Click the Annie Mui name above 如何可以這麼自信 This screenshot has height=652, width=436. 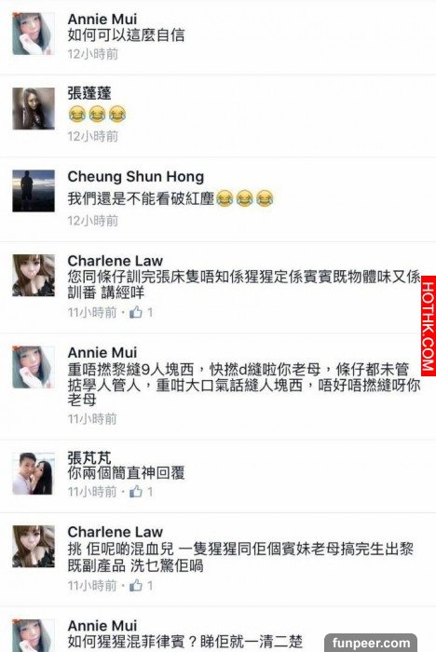tap(102, 20)
